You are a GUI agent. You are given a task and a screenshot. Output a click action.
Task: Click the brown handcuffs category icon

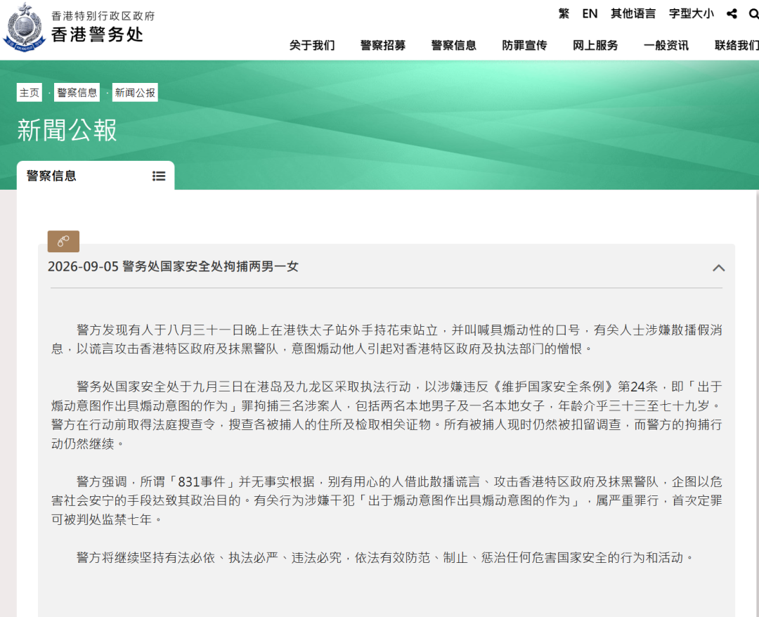(x=63, y=242)
